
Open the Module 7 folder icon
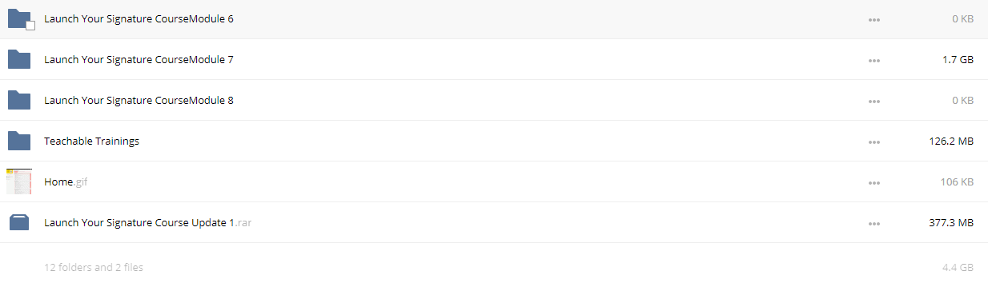tap(18, 59)
